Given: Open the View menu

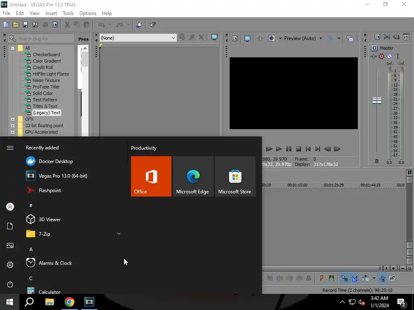Looking at the screenshot, I should tap(34, 13).
